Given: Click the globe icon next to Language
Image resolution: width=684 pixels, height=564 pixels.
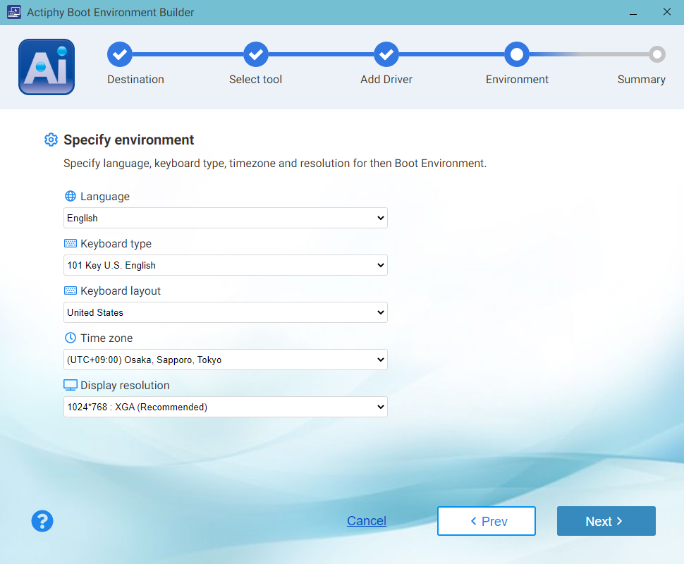Looking at the screenshot, I should pos(71,197).
